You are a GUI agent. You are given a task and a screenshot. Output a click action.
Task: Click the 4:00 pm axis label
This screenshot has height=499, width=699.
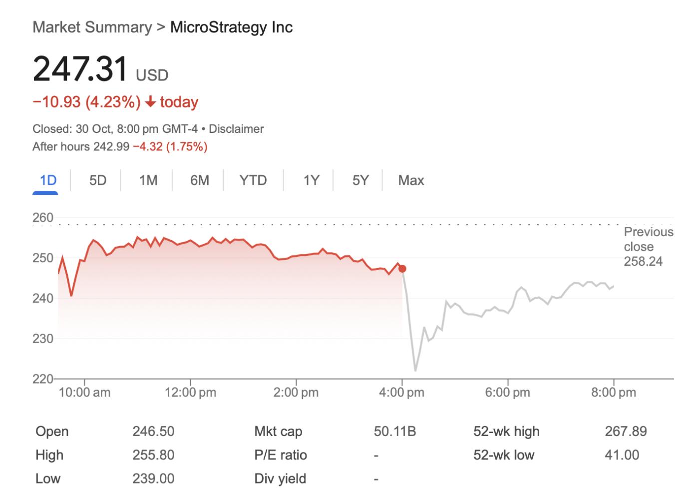pos(401,393)
